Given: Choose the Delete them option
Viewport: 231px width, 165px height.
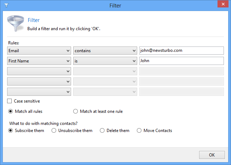Looking at the screenshot, I should [x=102, y=131].
